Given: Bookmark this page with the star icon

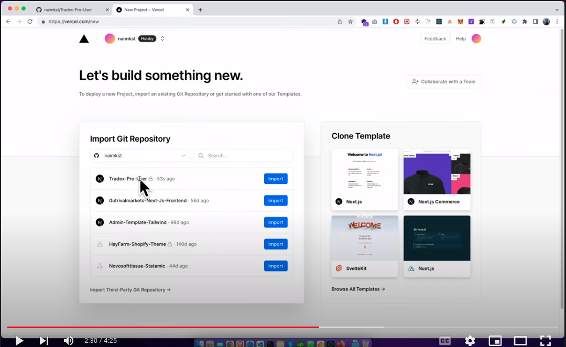Looking at the screenshot, I should click(x=351, y=21).
